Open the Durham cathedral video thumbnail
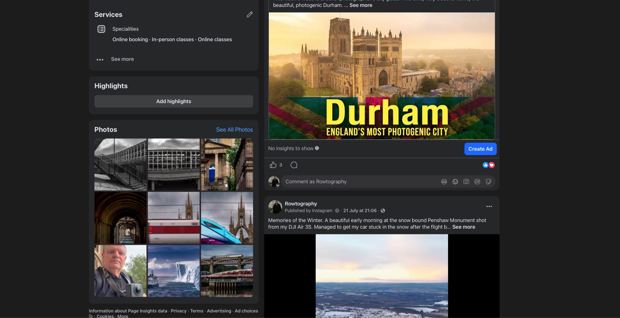The width and height of the screenshot is (620, 318). 382,76
